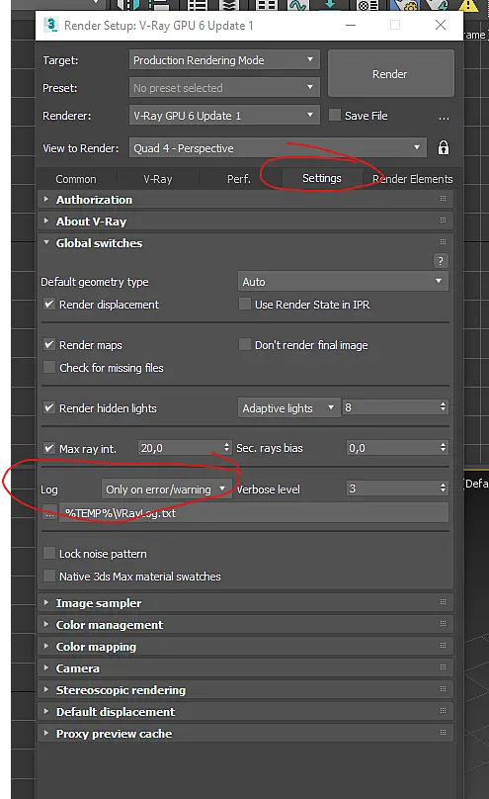Click the browse dots button next to log file path
Image resolution: width=489 pixels, height=799 pixels.
(x=49, y=513)
